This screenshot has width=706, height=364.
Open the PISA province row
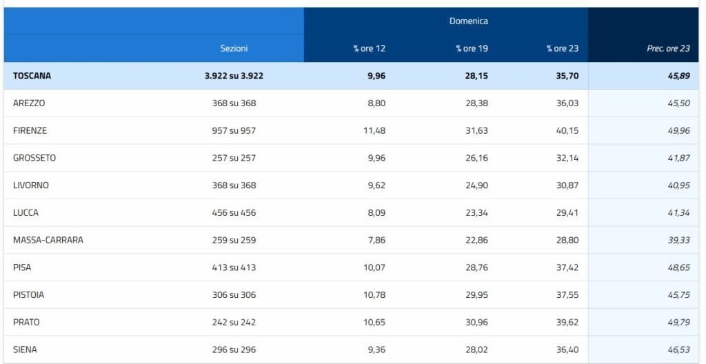click(x=351, y=267)
